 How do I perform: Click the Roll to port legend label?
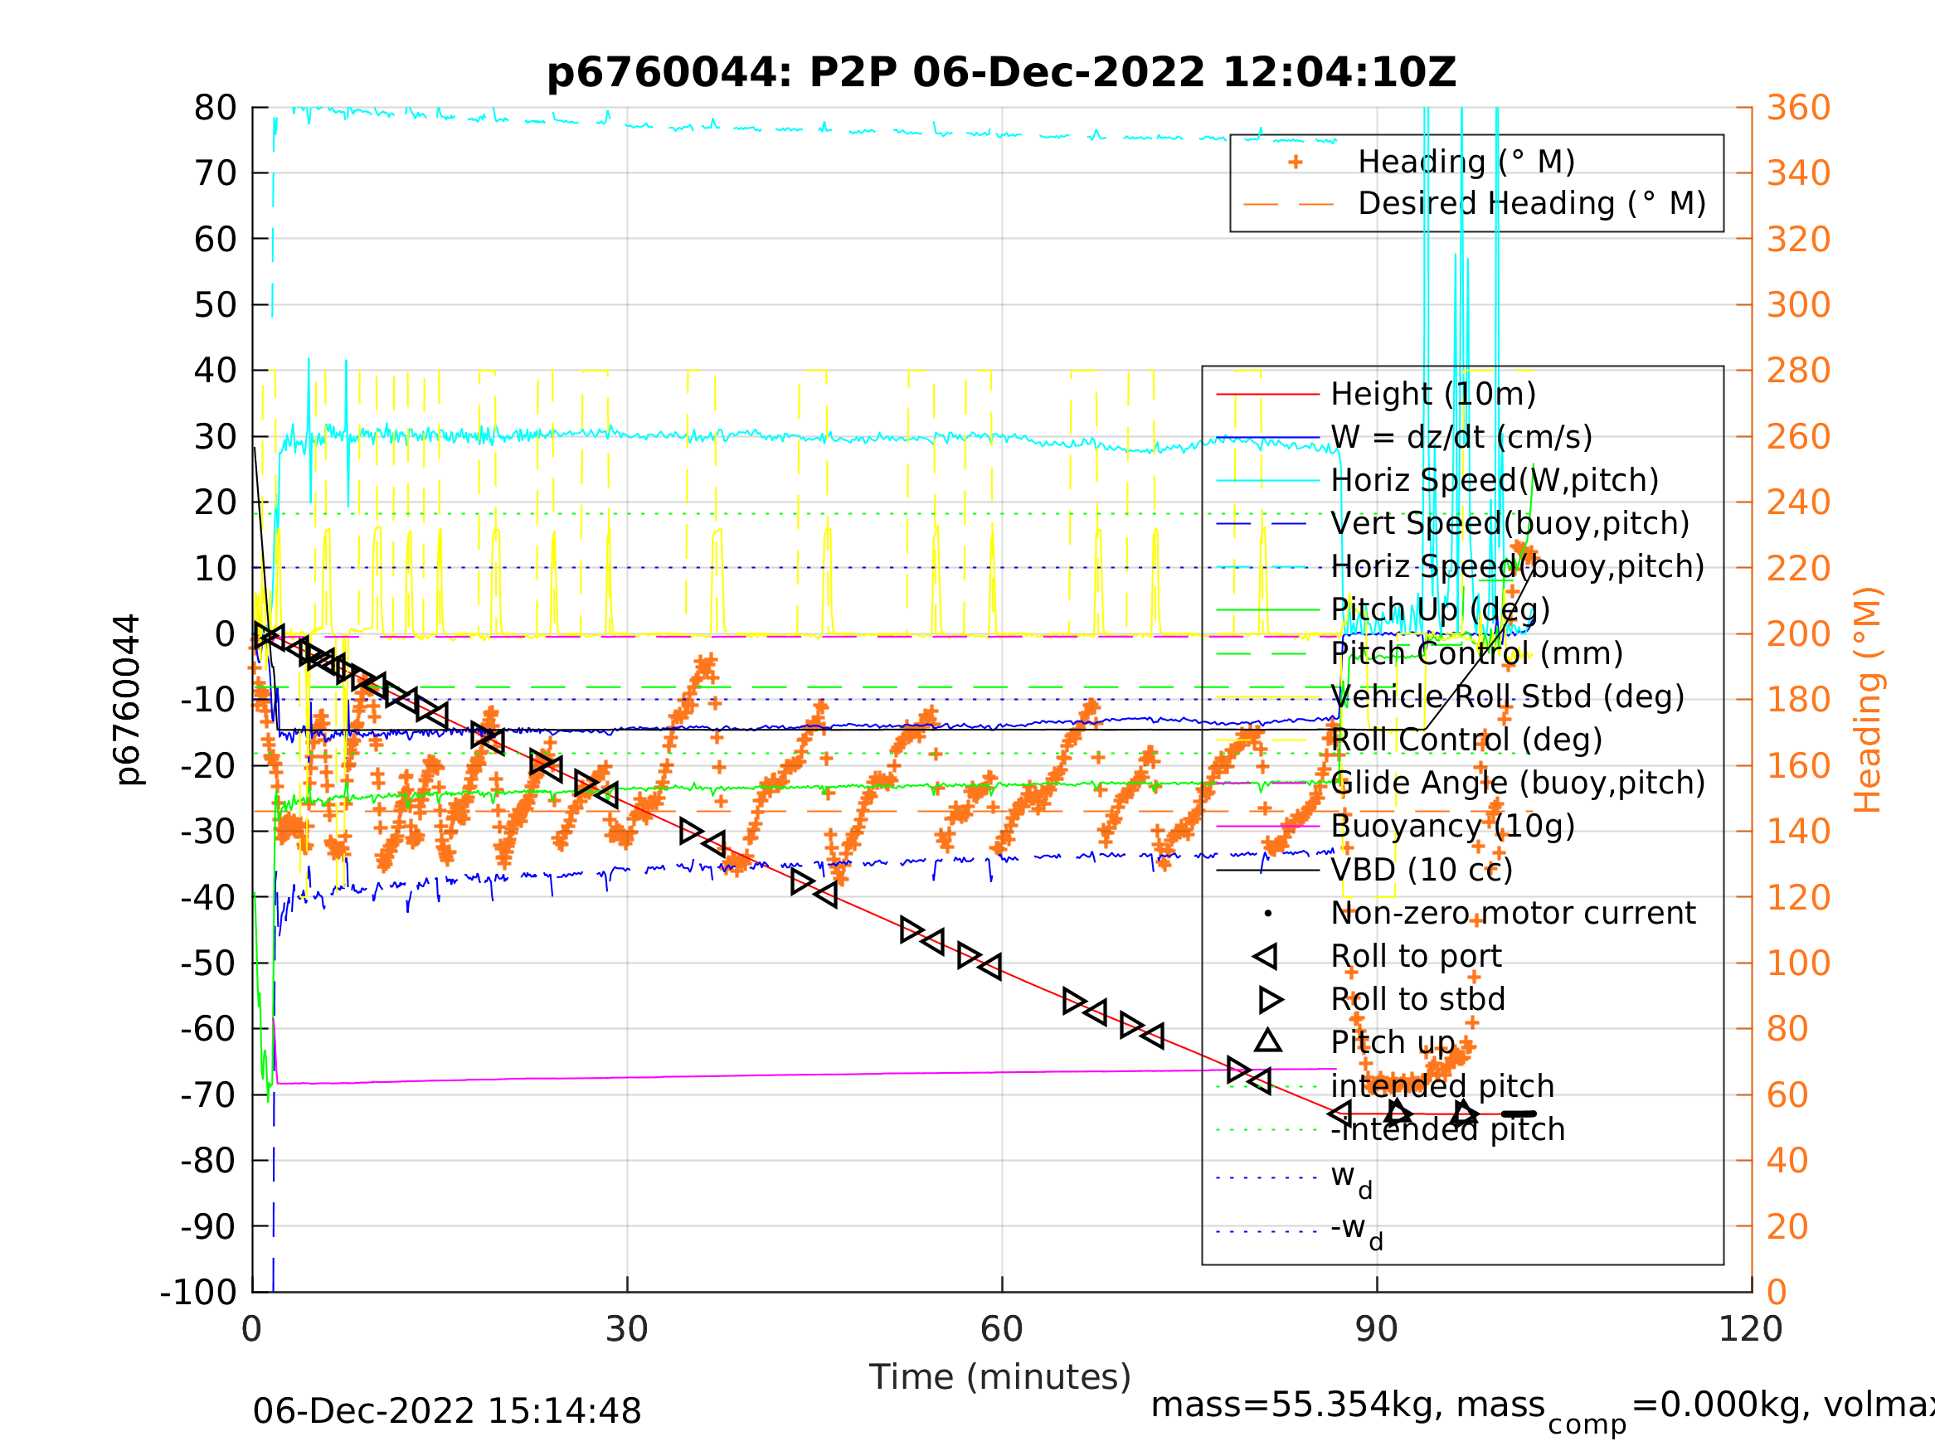pyautogui.click(x=1416, y=956)
